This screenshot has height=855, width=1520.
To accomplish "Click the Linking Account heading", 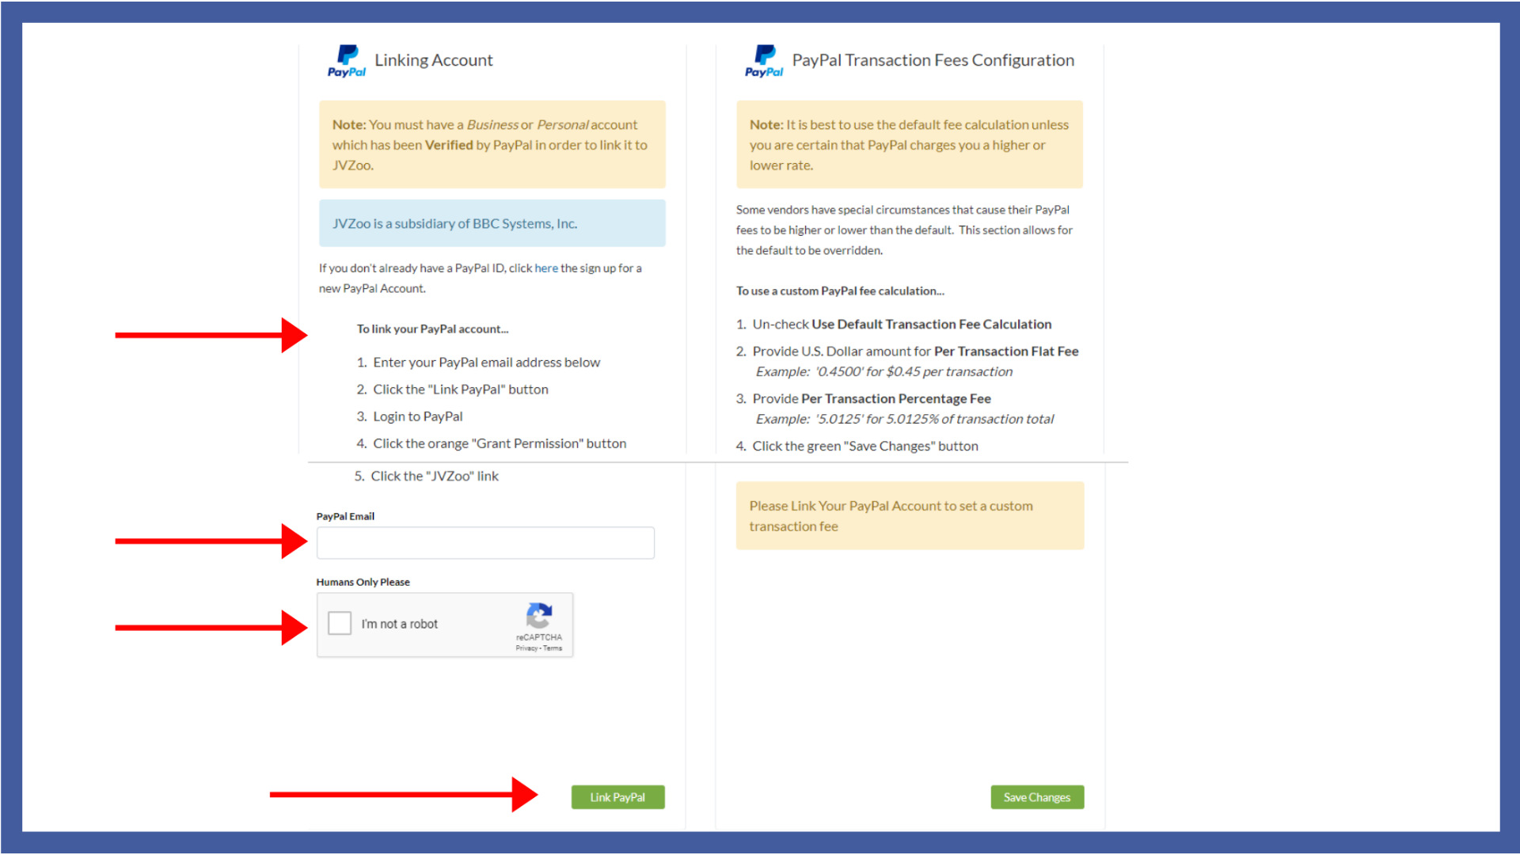I will click(434, 60).
